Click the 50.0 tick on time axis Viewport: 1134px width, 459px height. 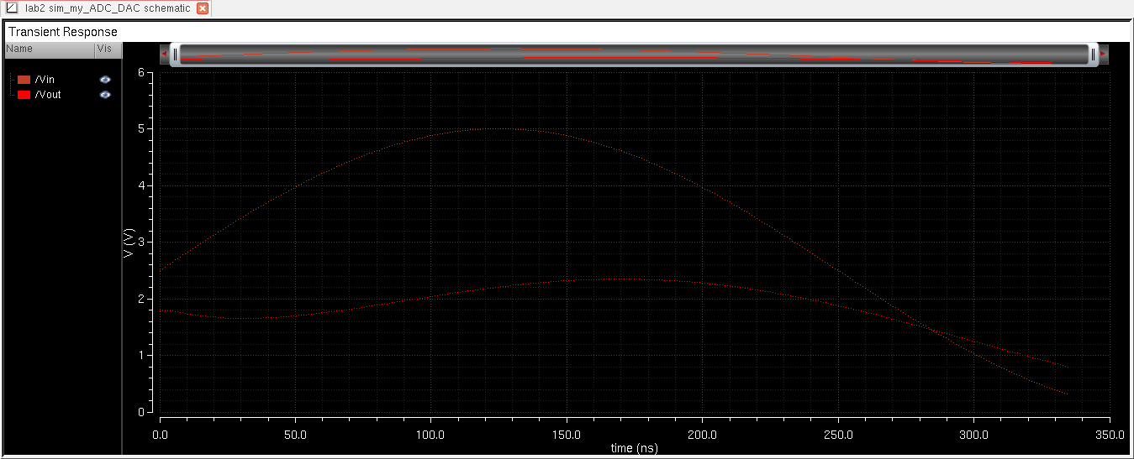pos(295,435)
